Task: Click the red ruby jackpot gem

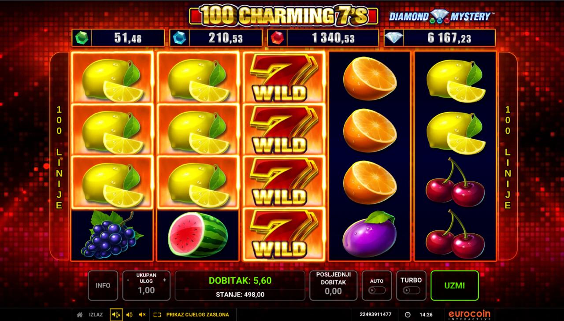Action: click(x=277, y=38)
